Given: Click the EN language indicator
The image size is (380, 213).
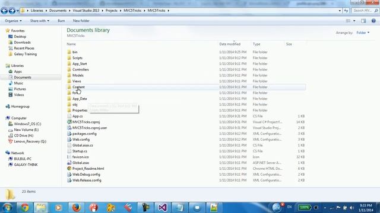Looking at the screenshot, I should (x=289, y=207).
